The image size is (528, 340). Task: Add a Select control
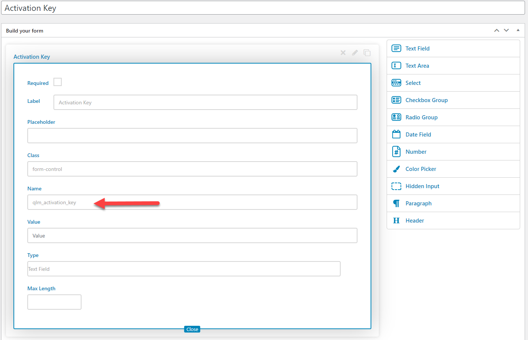[453, 83]
